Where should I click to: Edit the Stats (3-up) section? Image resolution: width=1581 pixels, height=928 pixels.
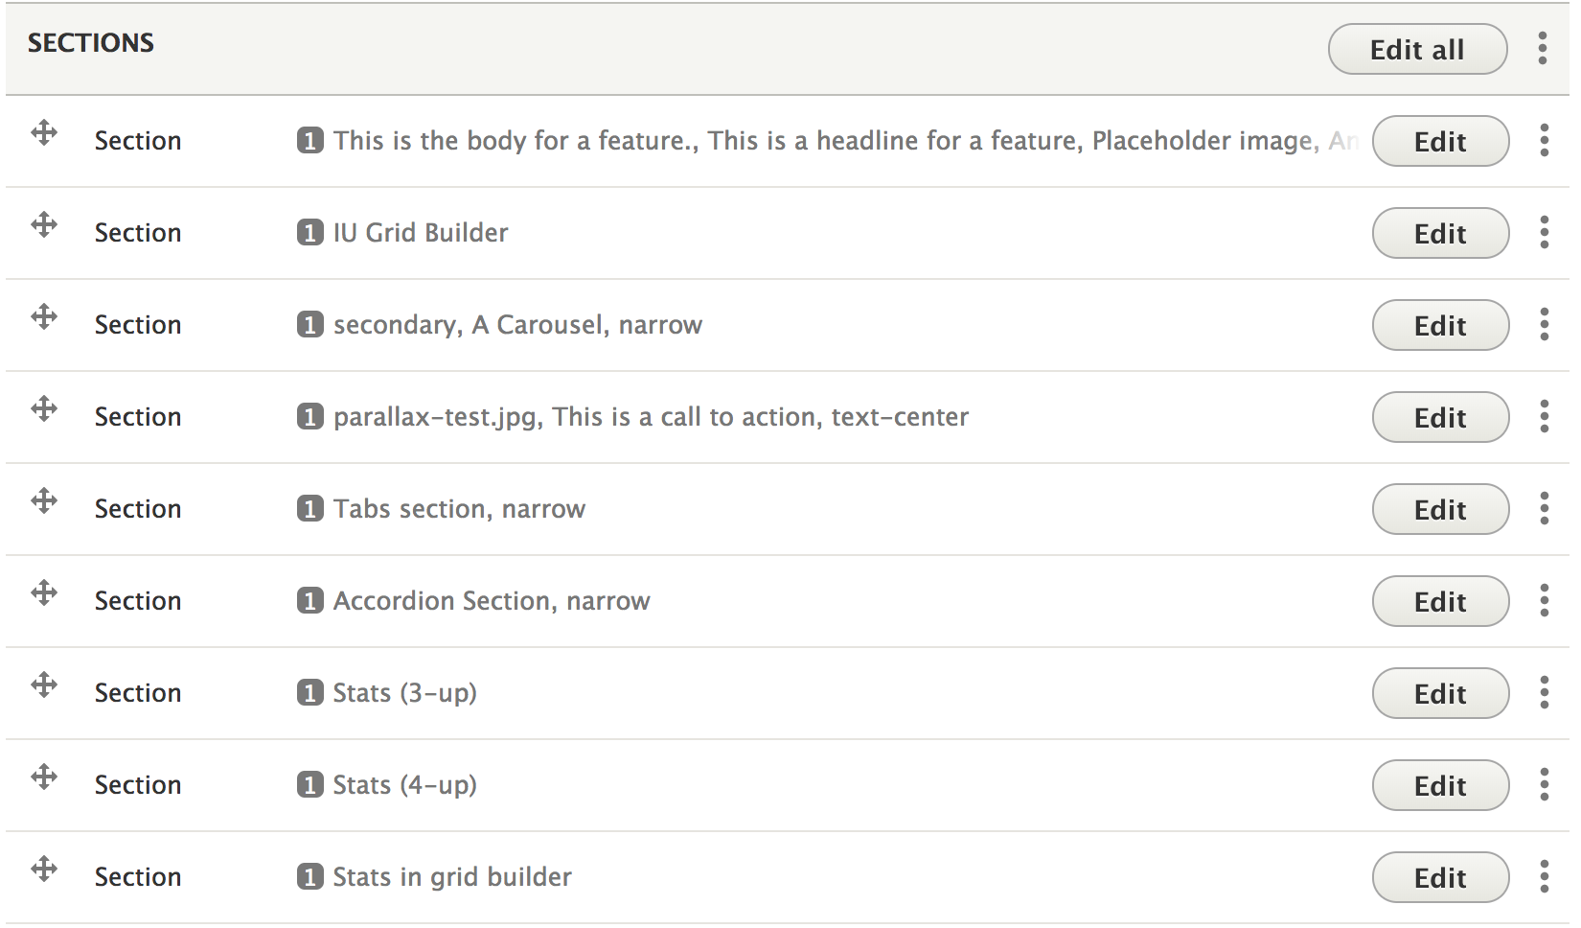(1440, 693)
